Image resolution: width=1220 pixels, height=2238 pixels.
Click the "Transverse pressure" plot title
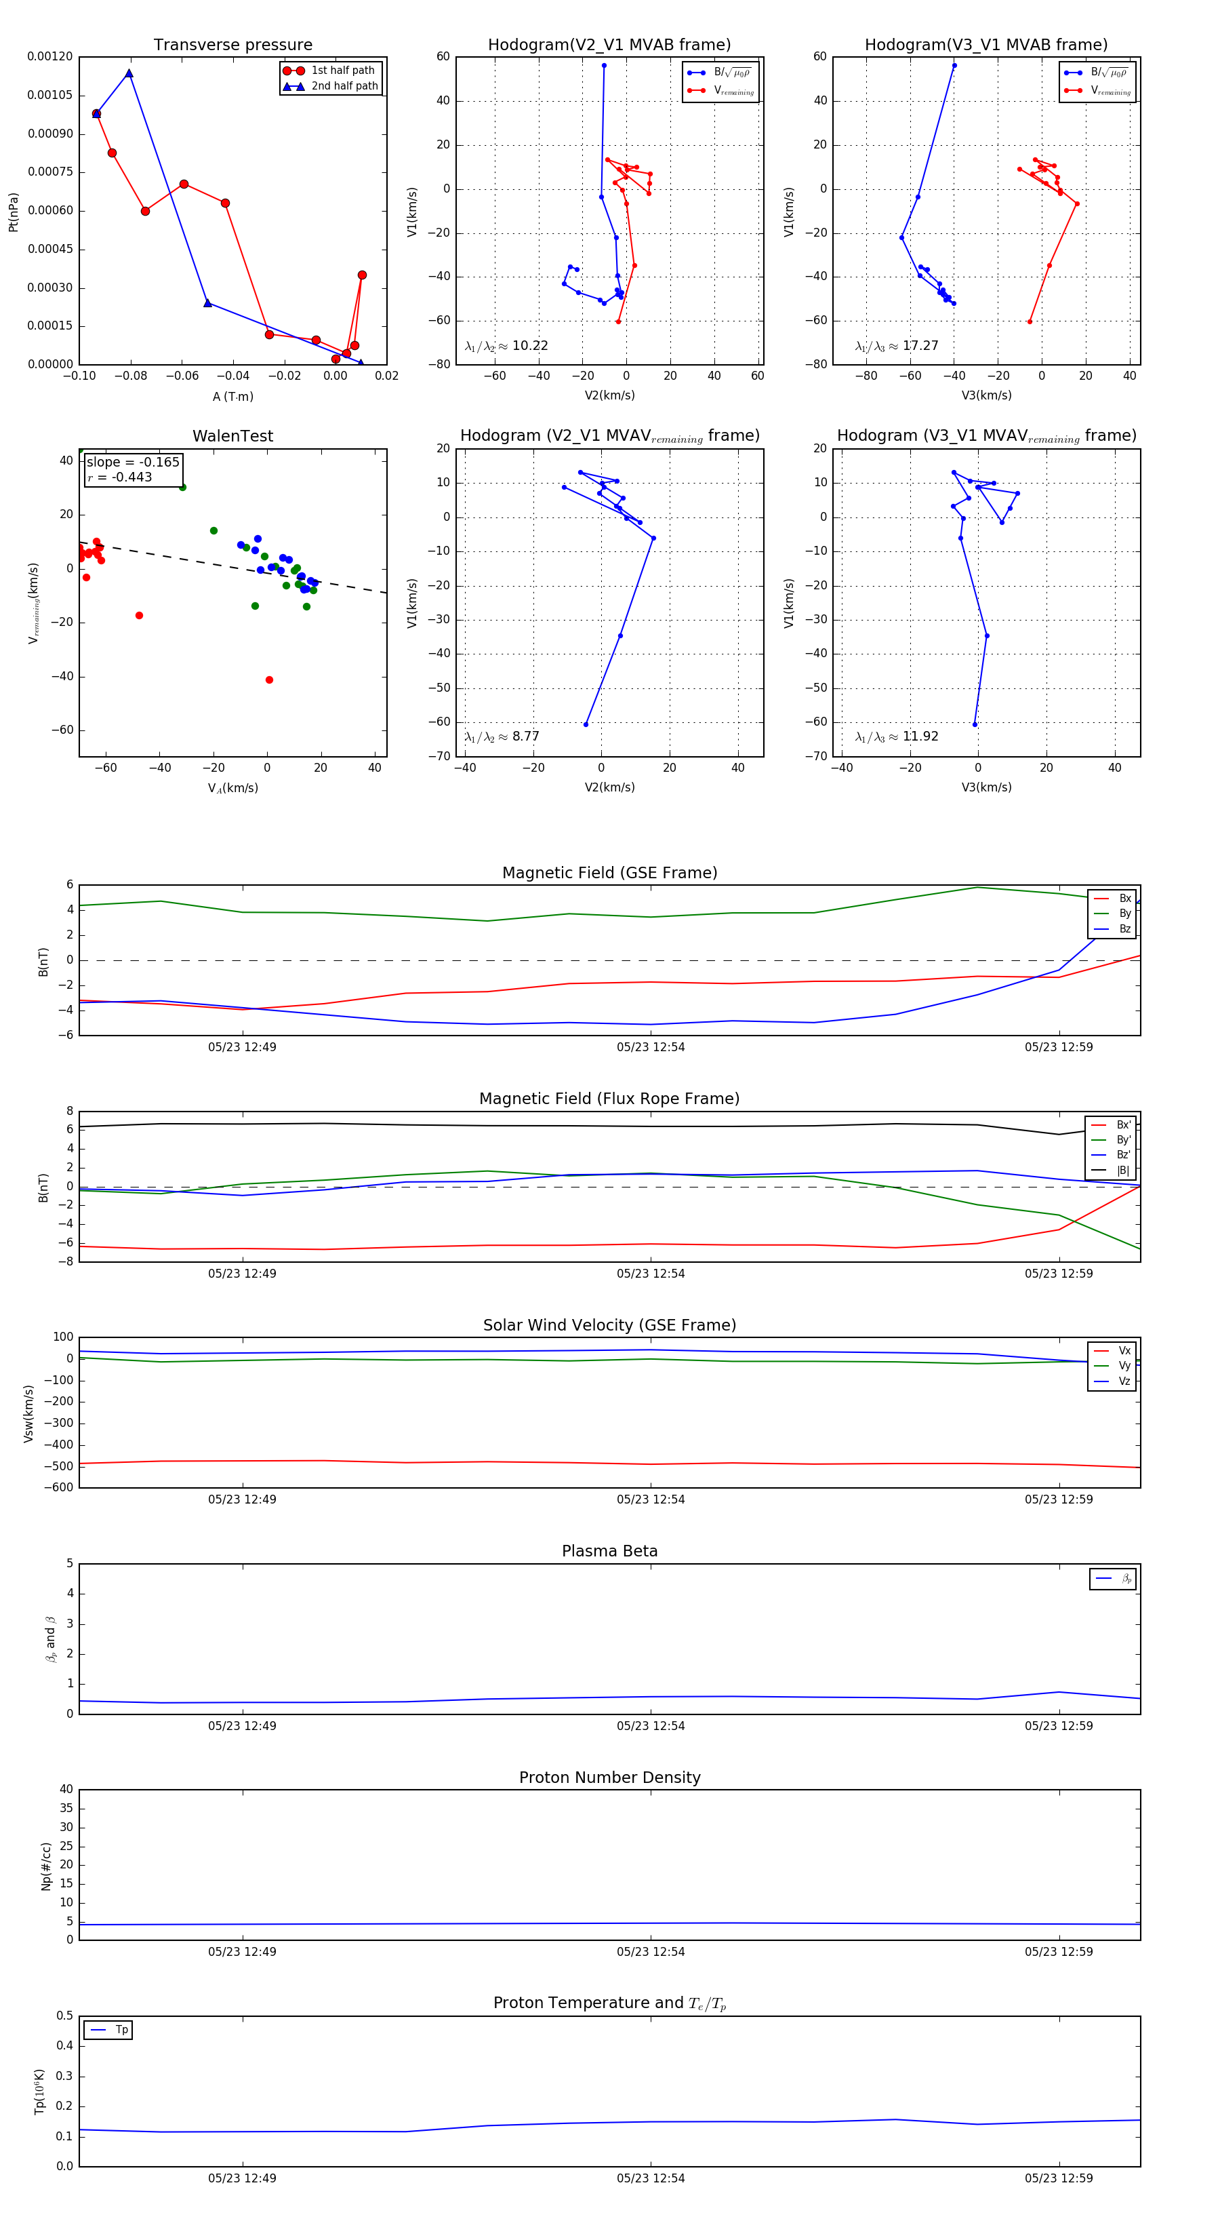point(232,45)
